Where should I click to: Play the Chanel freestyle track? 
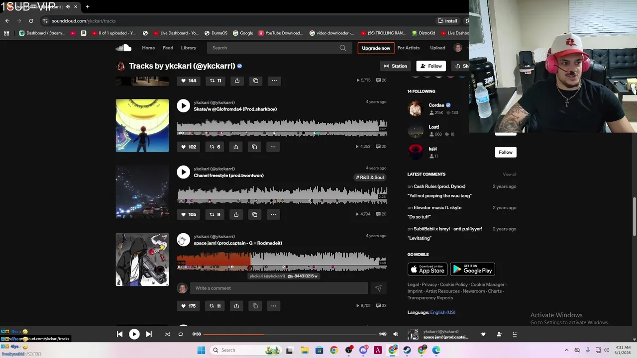click(183, 172)
